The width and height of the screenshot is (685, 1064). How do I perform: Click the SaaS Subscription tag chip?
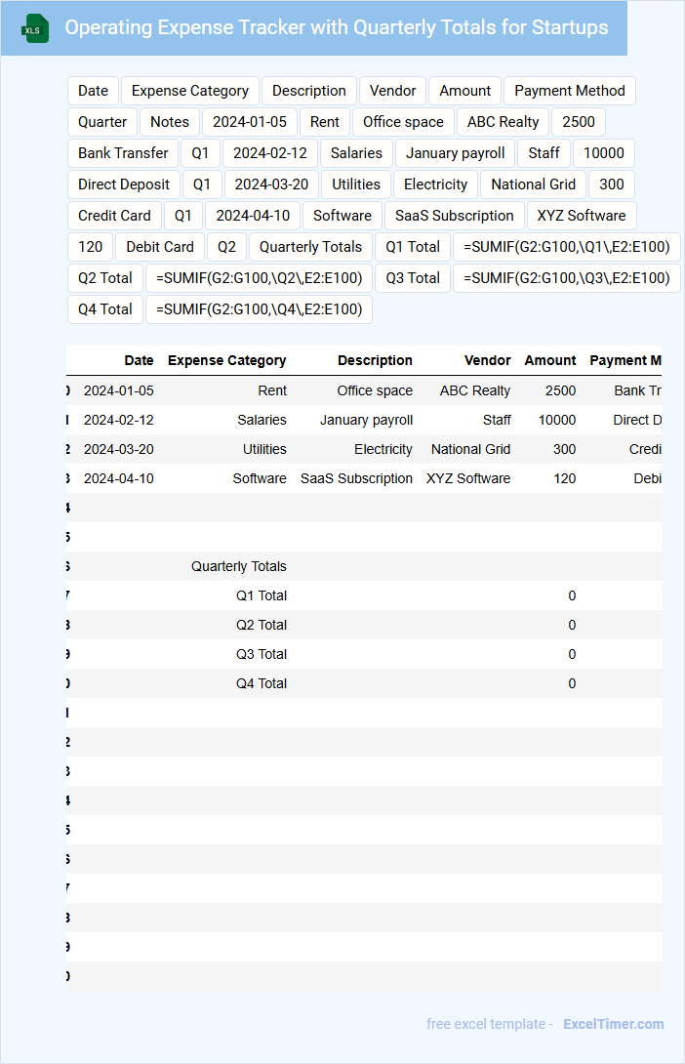point(455,216)
